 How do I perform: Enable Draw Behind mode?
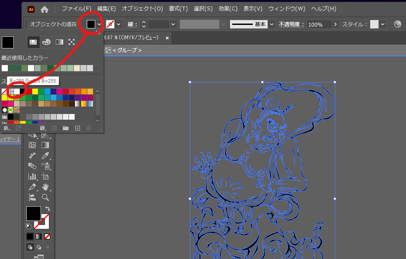coord(38,247)
